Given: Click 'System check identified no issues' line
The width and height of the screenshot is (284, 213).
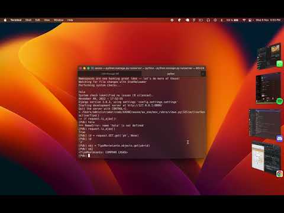Looking at the screenshot, I should tap(115, 95).
